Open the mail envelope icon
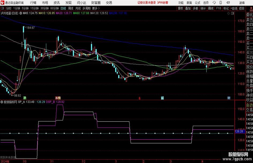This screenshot has height=163, width=253. [228, 3]
